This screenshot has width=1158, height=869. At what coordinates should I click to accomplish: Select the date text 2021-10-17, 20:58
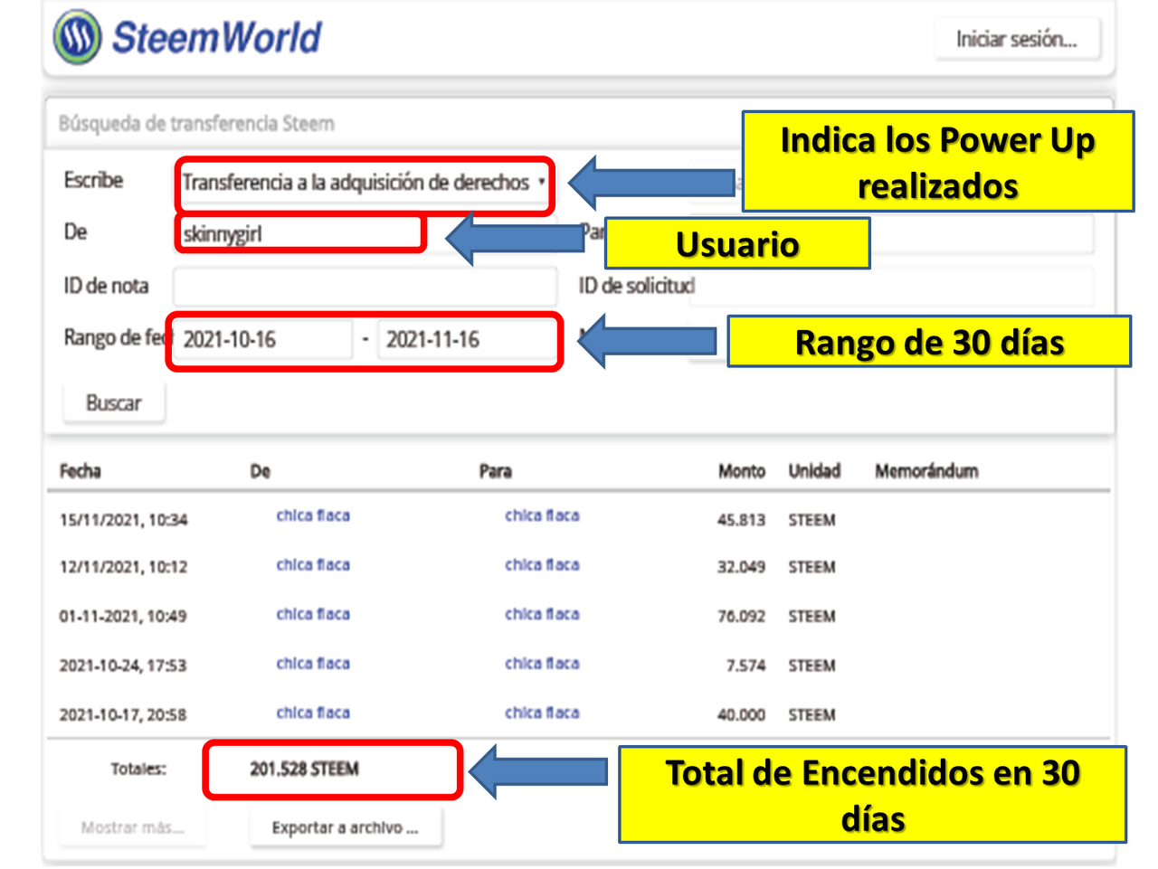(x=123, y=715)
